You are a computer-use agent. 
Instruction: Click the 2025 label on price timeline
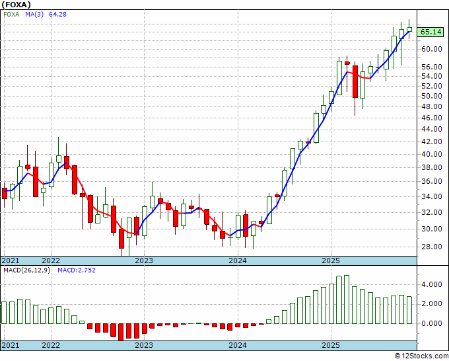(x=331, y=261)
